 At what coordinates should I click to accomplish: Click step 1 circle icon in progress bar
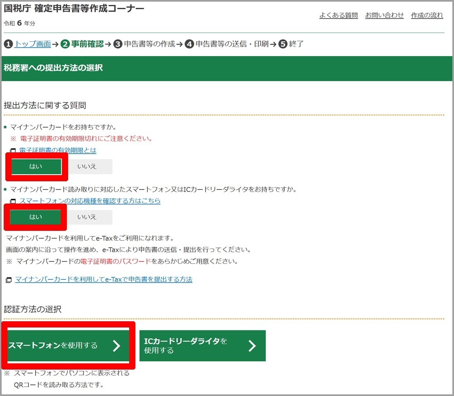point(8,44)
